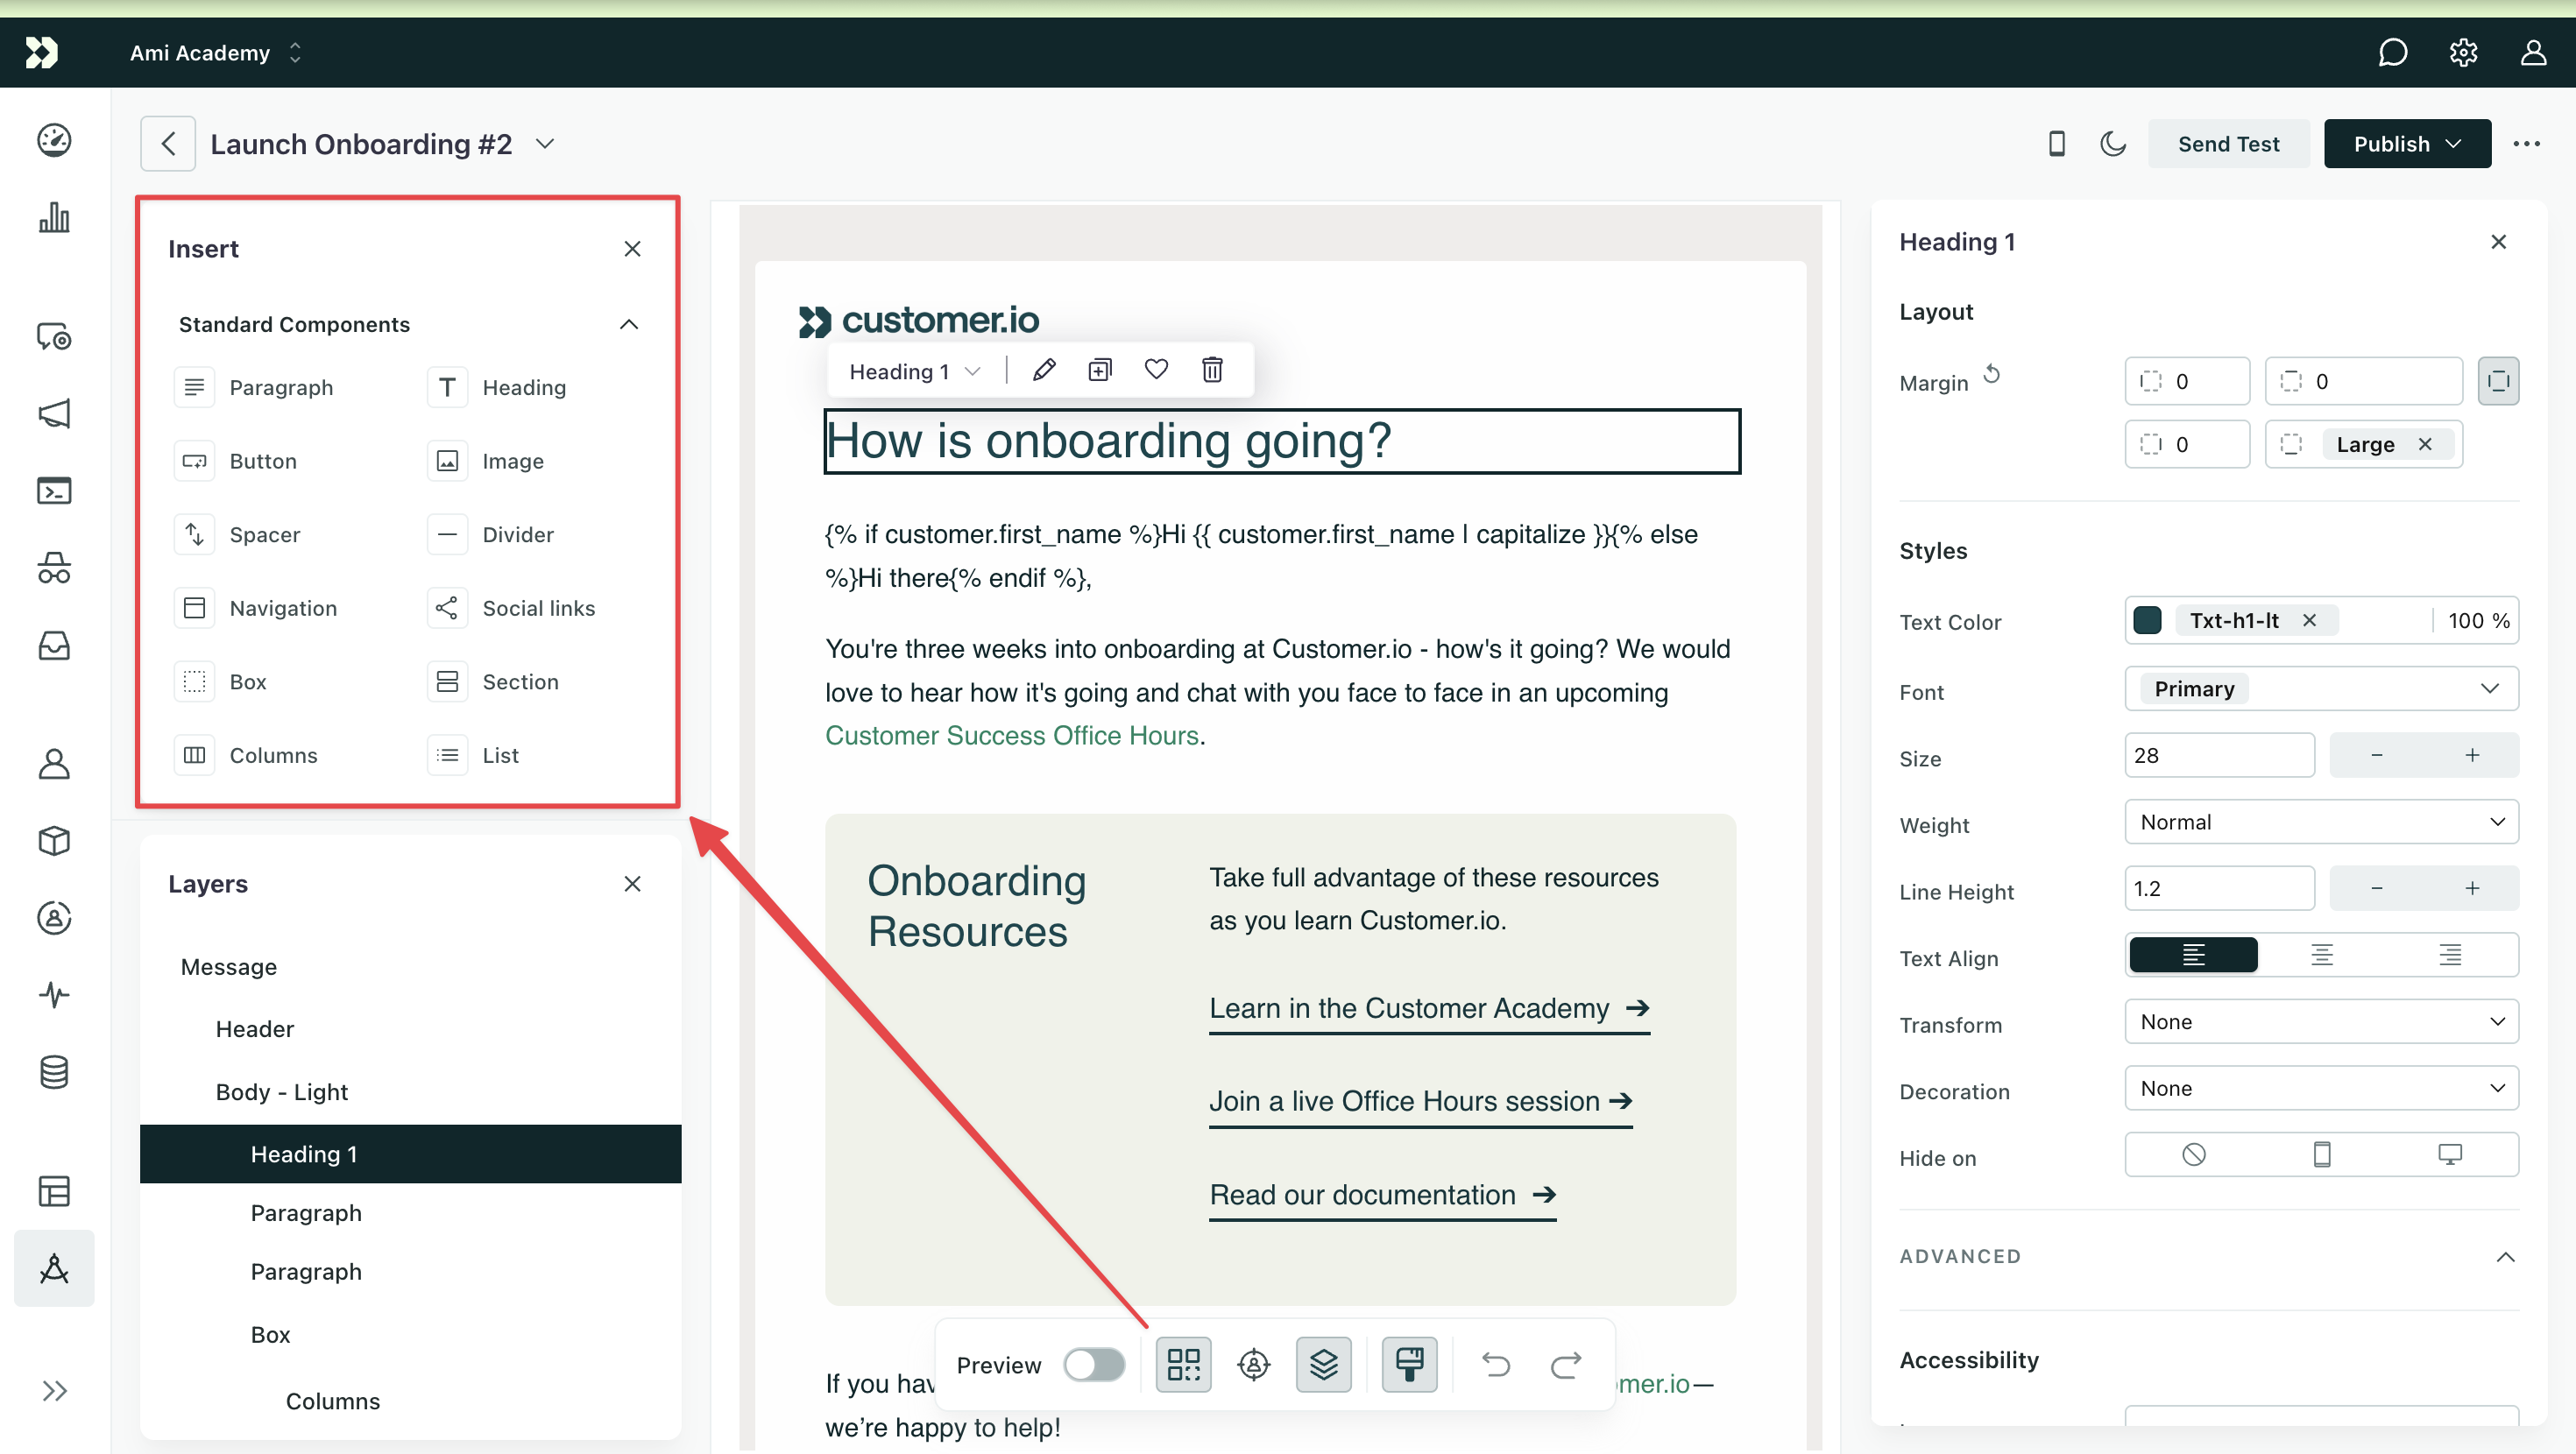Open the chat messages icon in top bar
The width and height of the screenshot is (2576, 1454).
[x=2392, y=52]
